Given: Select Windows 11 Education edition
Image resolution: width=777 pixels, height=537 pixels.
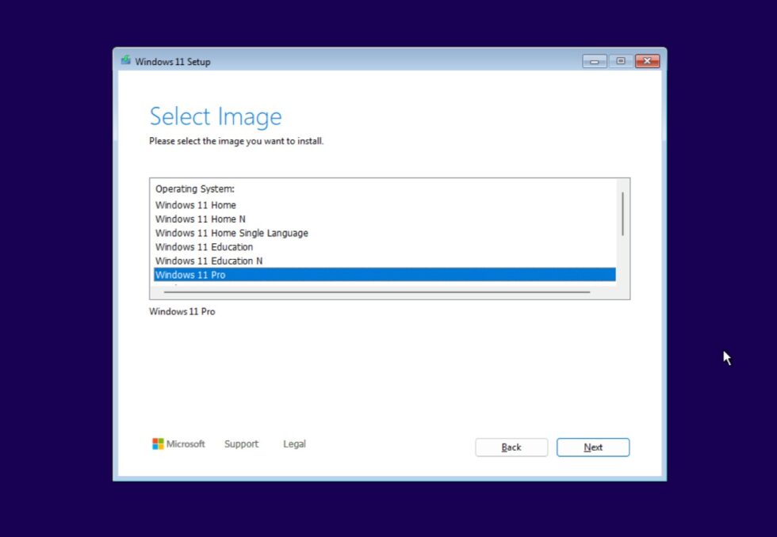Looking at the screenshot, I should [x=385, y=246].
